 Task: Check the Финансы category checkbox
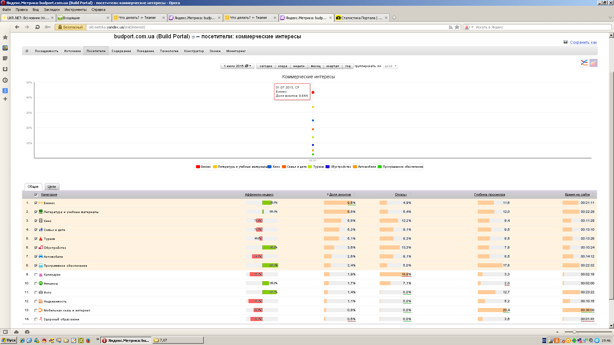point(36,284)
